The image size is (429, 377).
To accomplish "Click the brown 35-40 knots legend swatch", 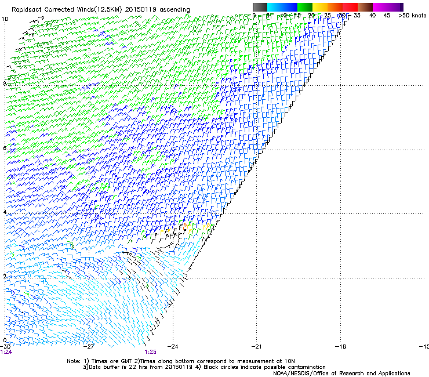I will click(x=365, y=7).
